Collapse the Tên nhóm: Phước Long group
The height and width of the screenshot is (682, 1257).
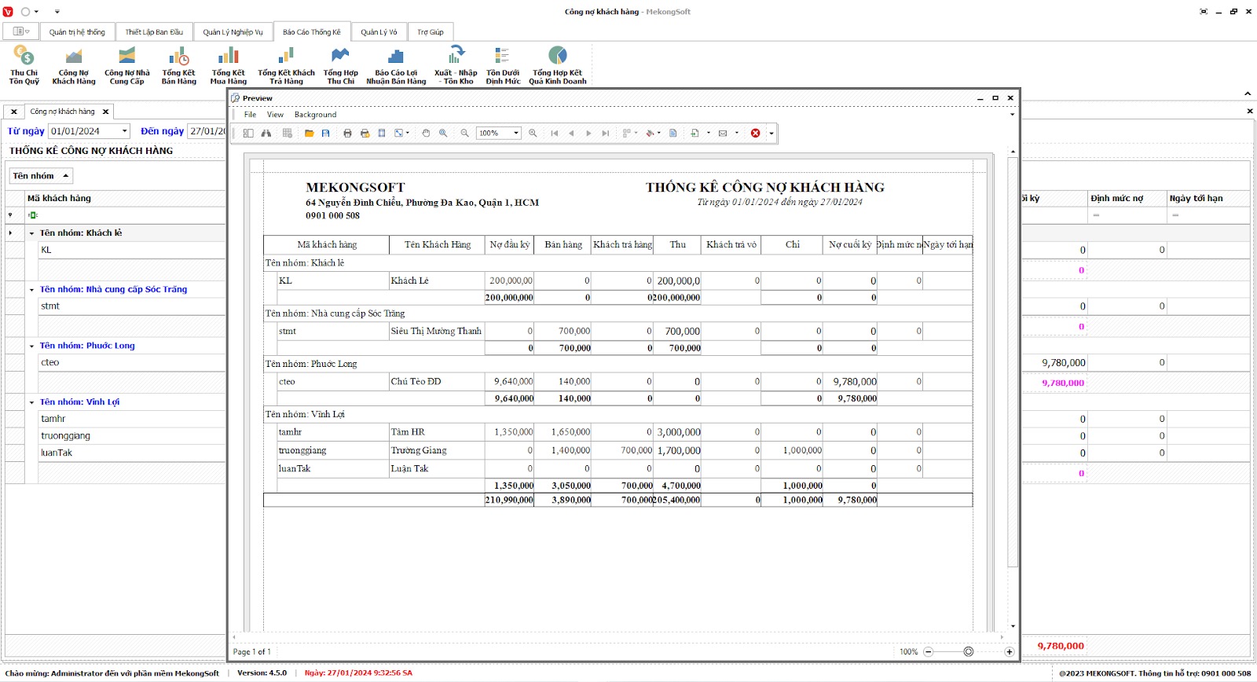[x=31, y=346]
